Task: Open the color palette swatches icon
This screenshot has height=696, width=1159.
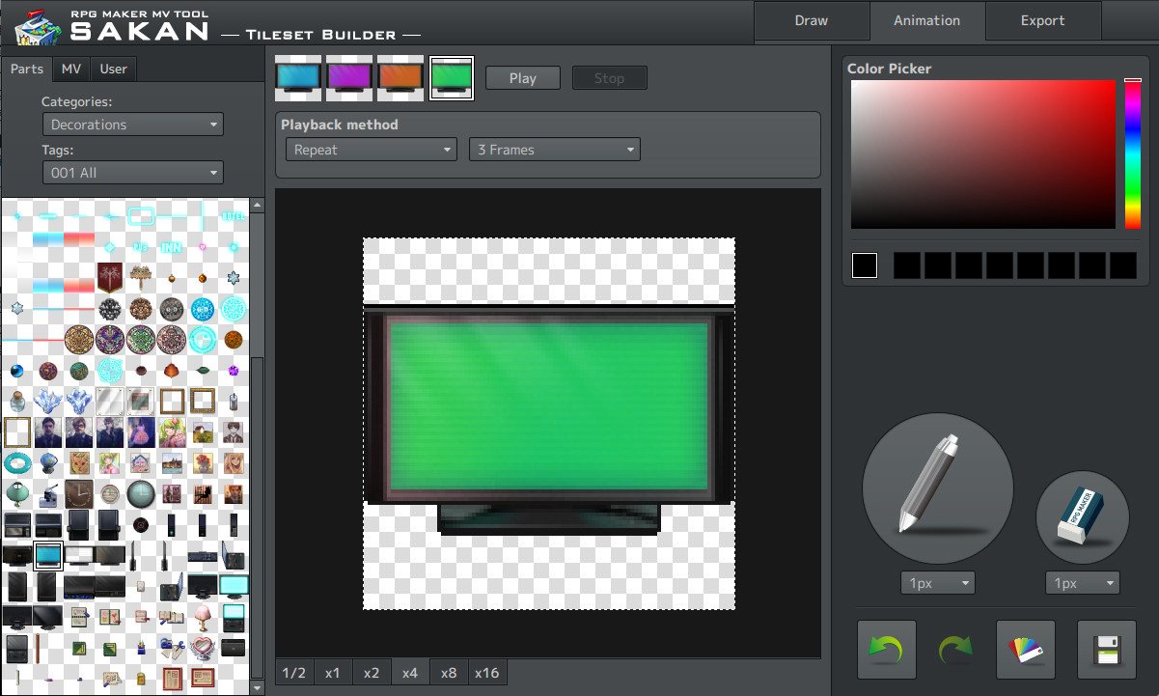Action: [x=1025, y=649]
